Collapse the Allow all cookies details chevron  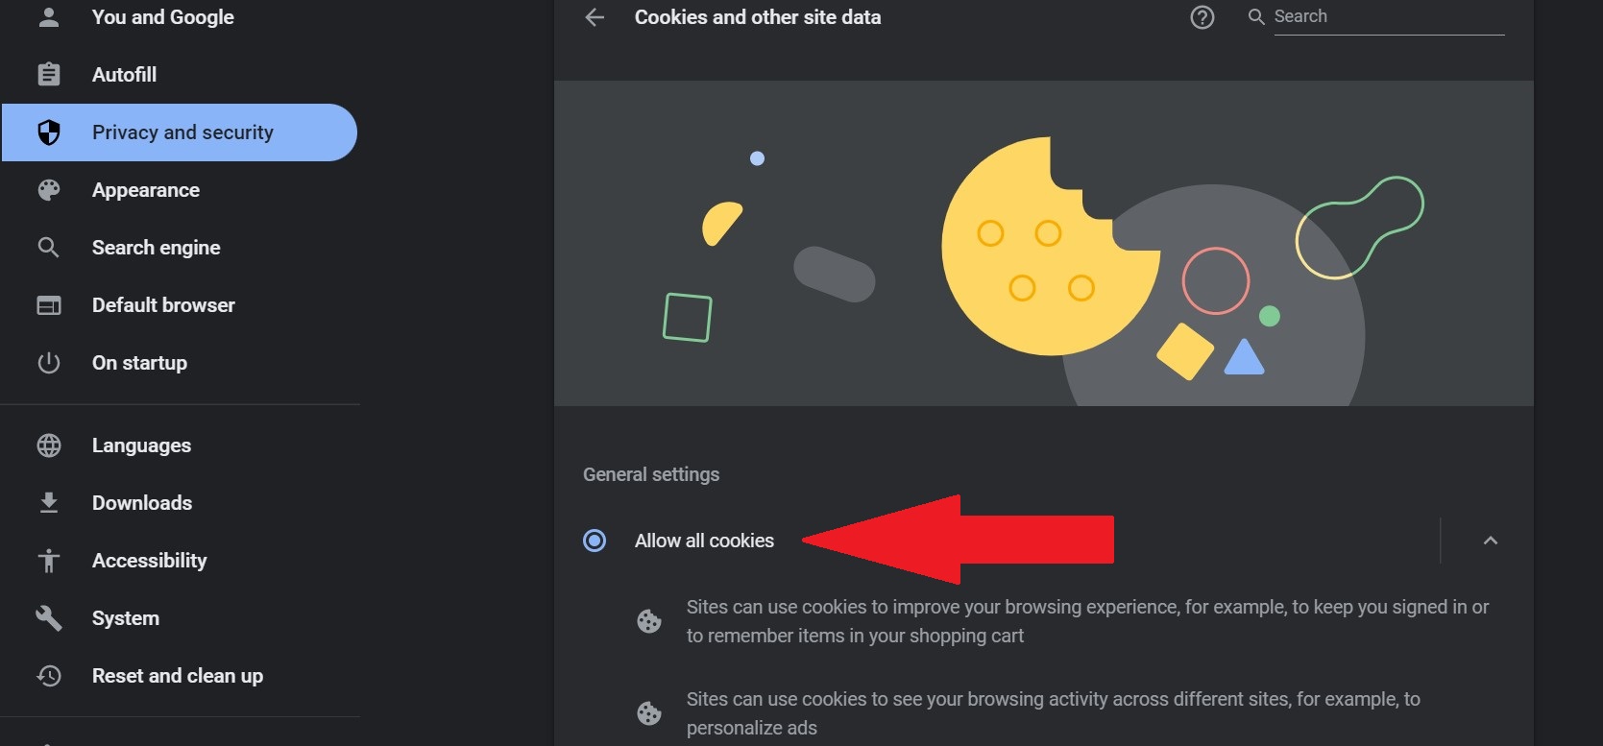(x=1490, y=541)
